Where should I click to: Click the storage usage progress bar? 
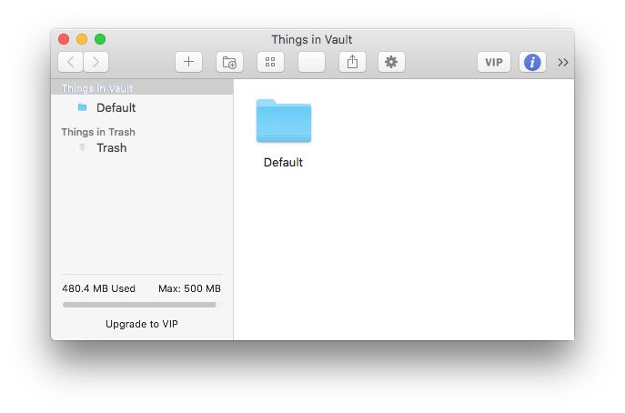pyautogui.click(x=141, y=305)
